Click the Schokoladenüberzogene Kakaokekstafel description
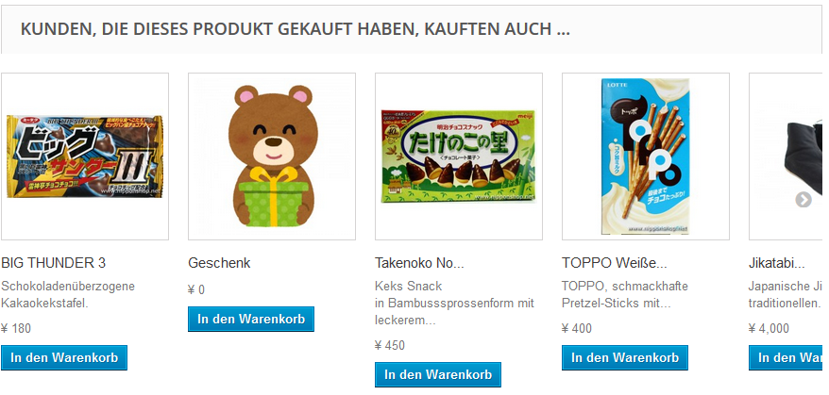 [x=68, y=295]
